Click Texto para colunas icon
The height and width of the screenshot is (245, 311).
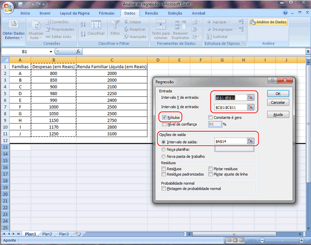point(160,25)
